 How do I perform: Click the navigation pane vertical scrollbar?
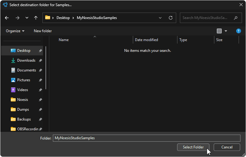pos(46,68)
